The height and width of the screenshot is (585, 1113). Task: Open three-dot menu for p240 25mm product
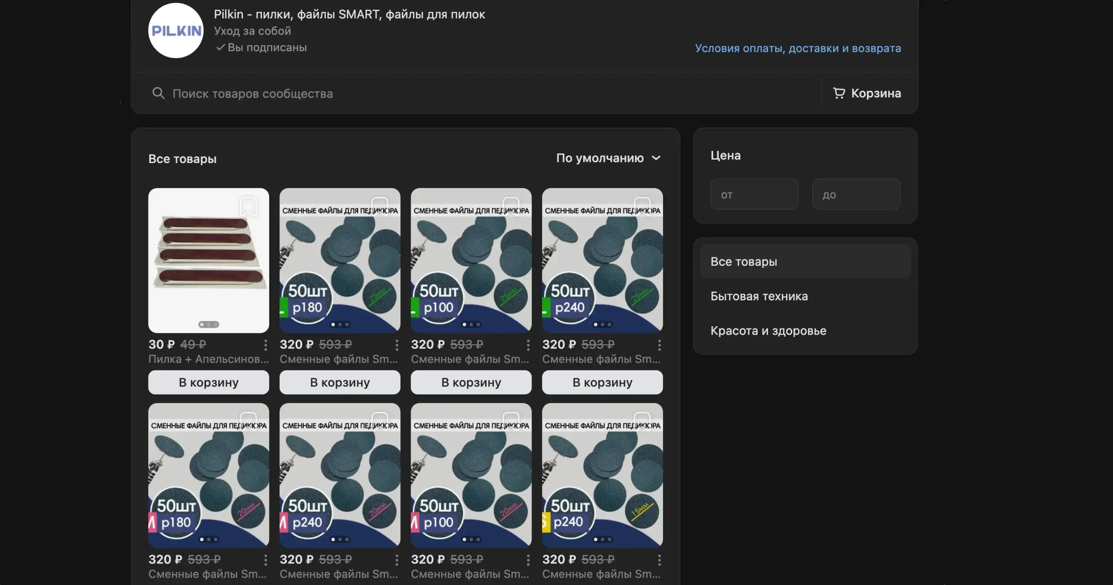click(x=659, y=345)
